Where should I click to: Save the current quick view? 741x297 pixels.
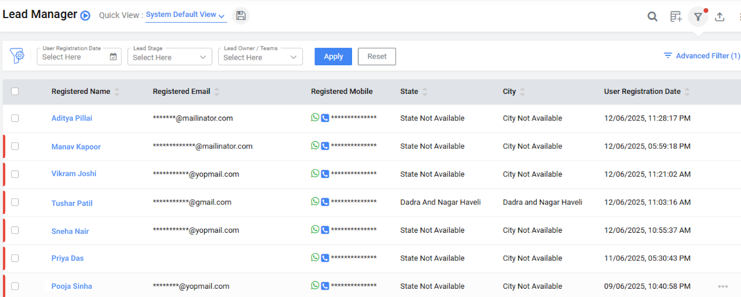coord(241,16)
